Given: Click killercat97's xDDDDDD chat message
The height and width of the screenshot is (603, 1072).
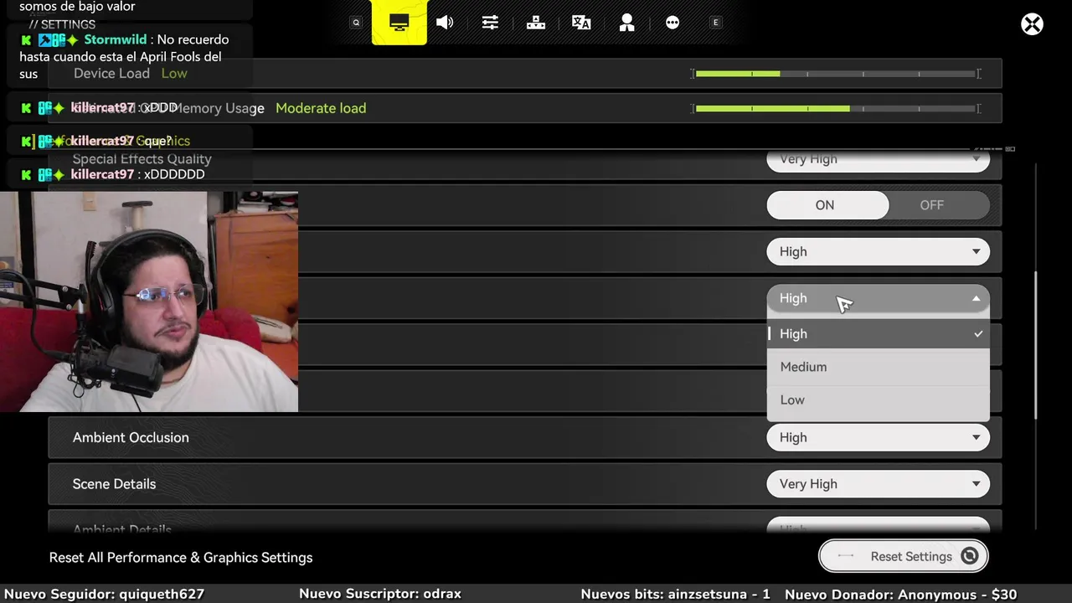Looking at the screenshot, I should point(174,174).
